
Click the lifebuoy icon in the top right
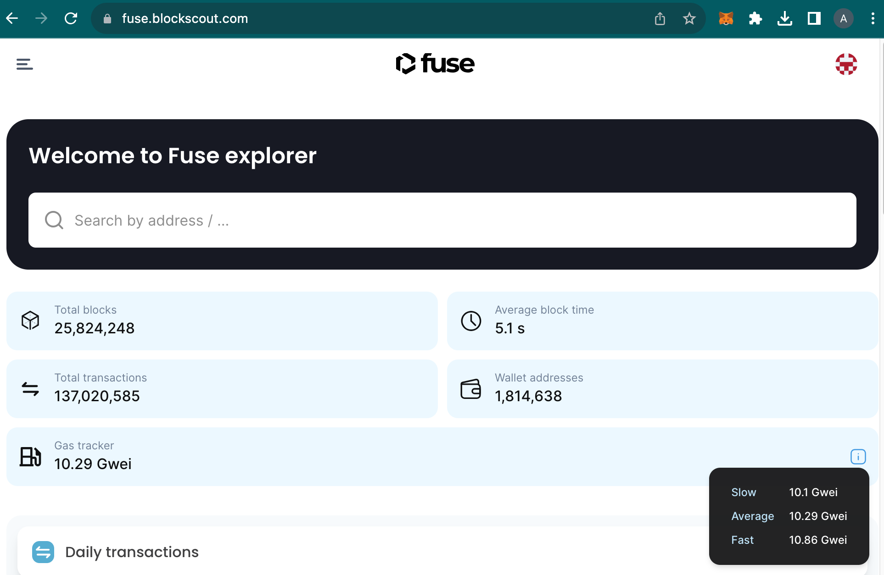(x=846, y=64)
